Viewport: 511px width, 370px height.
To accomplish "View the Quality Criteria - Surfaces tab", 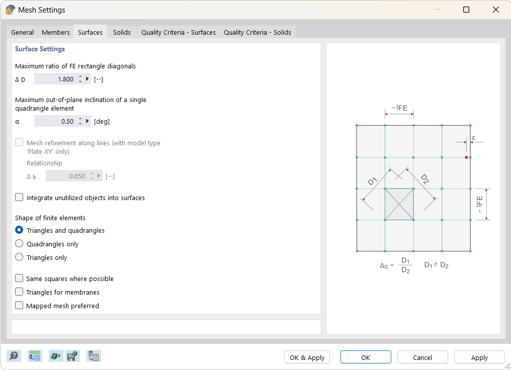I will coord(178,32).
